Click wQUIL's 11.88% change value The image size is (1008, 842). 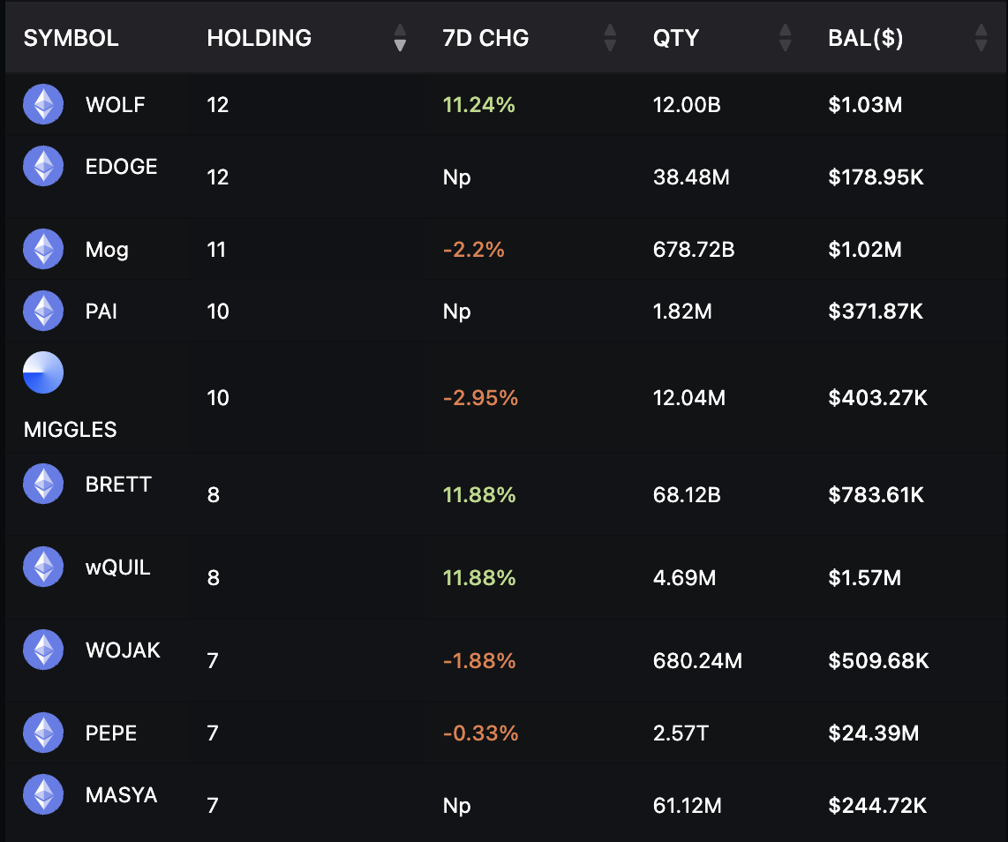click(x=479, y=577)
